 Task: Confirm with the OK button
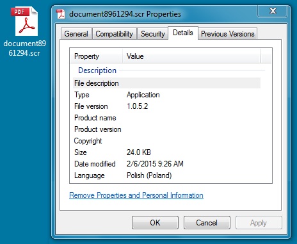click(x=155, y=223)
